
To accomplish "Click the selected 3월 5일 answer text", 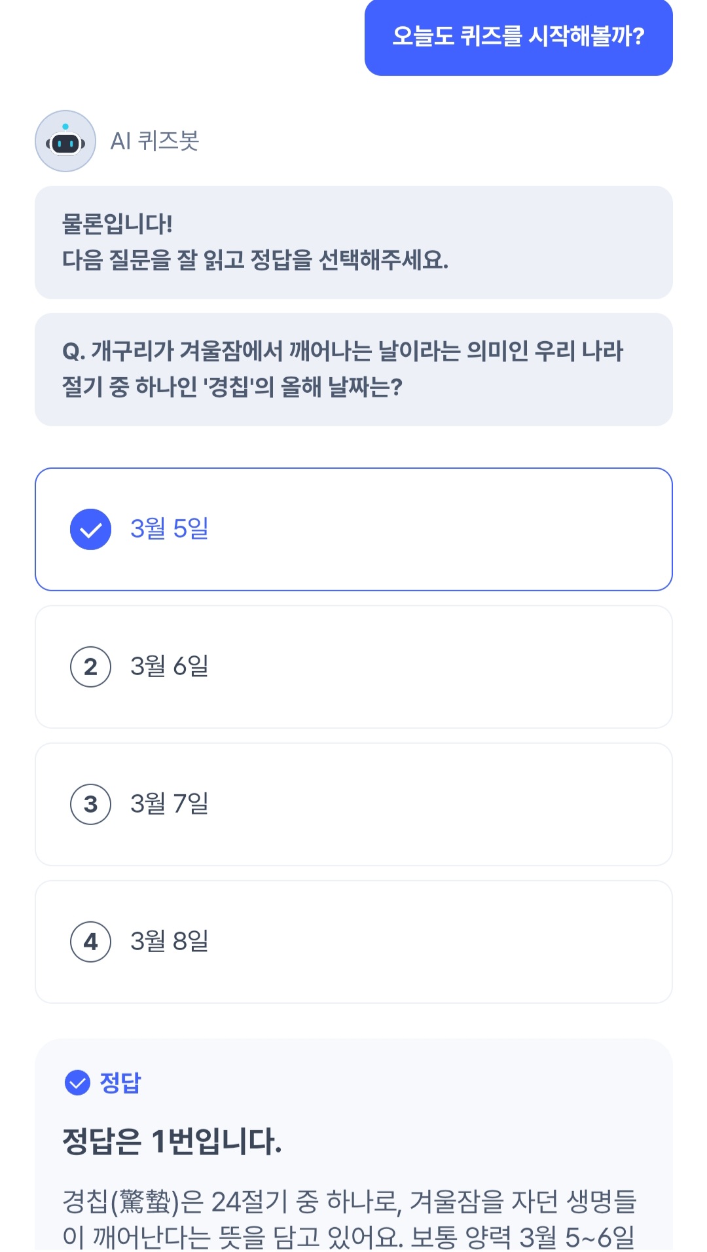I will 170,528.
